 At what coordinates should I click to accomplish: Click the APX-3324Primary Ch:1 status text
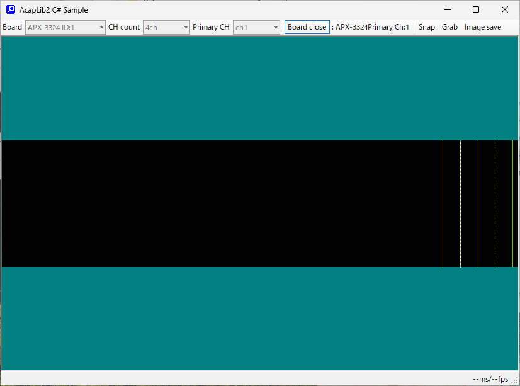coord(371,27)
